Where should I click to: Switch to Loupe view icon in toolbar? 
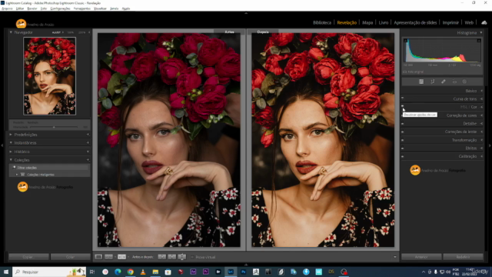click(x=98, y=257)
